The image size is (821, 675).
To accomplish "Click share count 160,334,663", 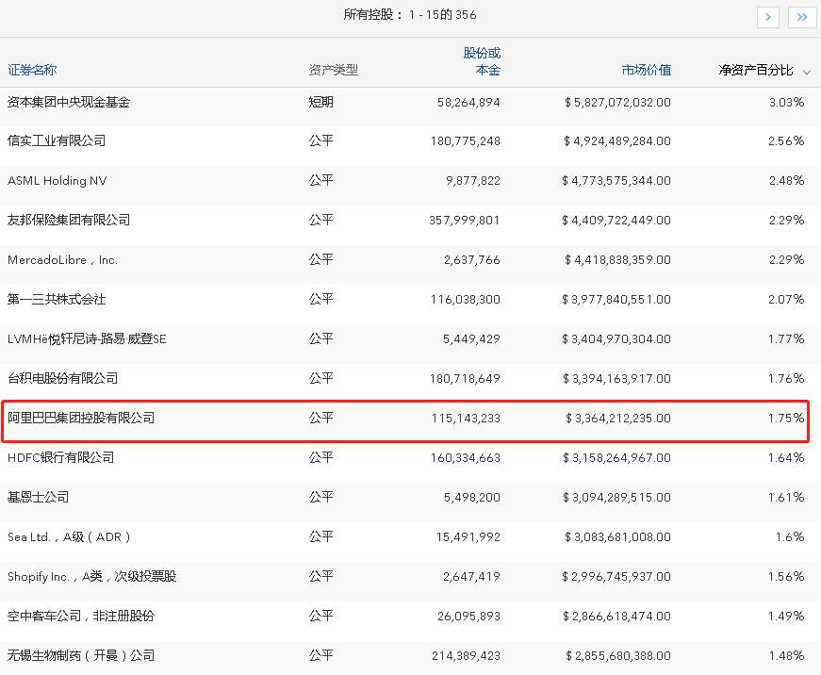I will click(465, 457).
